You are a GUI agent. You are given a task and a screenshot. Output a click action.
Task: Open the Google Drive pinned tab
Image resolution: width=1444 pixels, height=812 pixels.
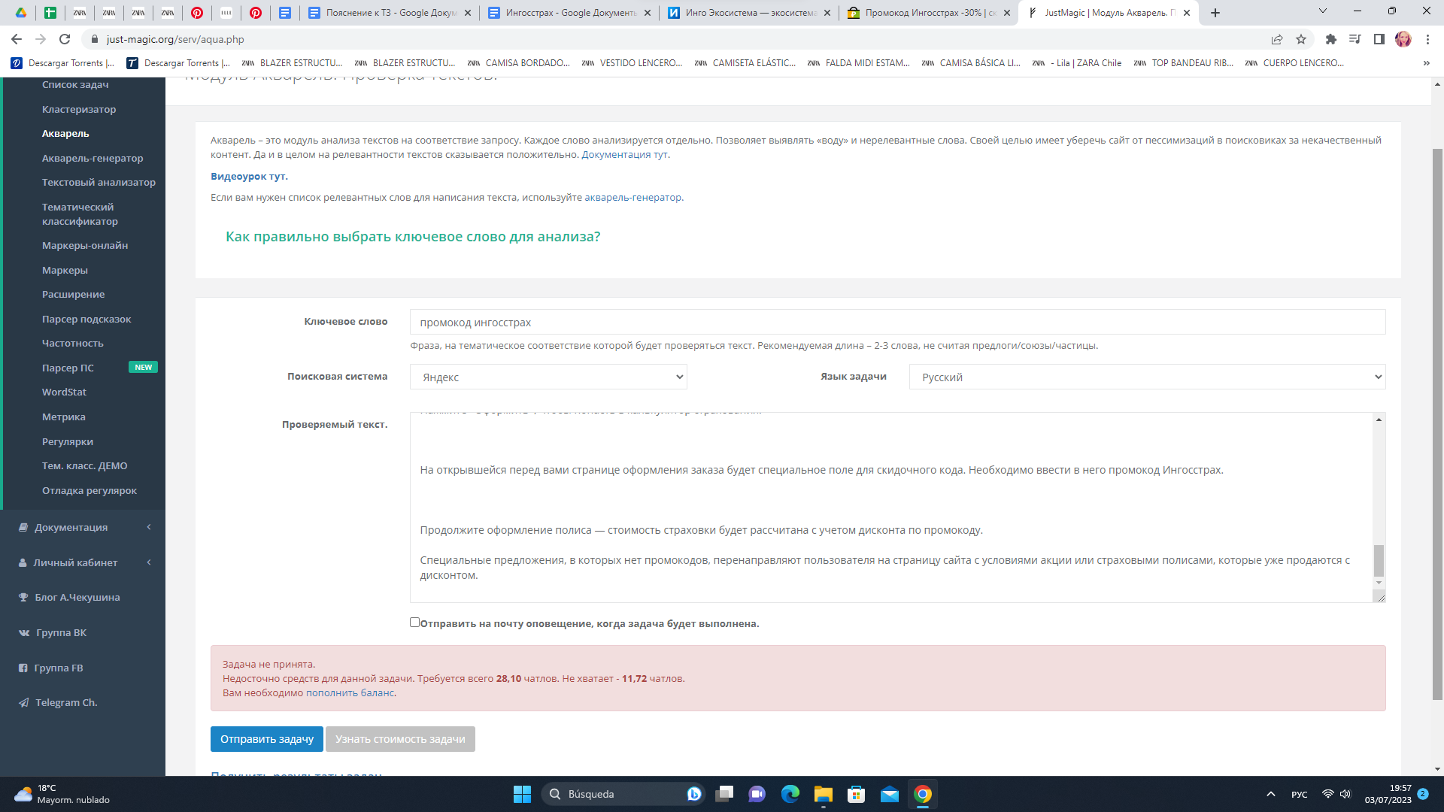coord(21,13)
